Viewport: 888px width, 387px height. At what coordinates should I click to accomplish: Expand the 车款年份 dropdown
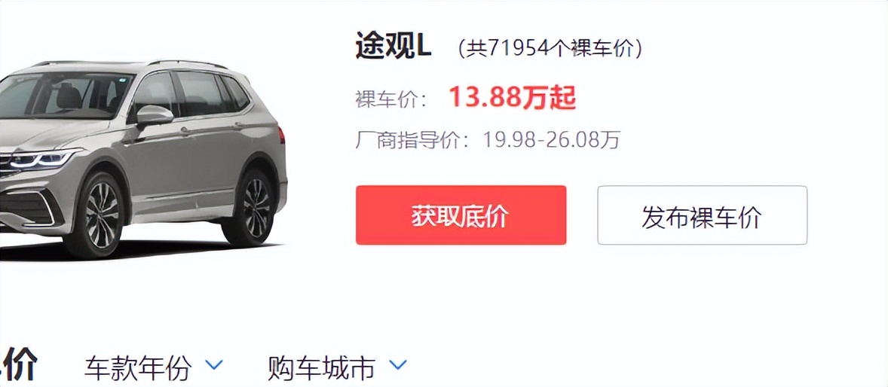click(x=154, y=368)
